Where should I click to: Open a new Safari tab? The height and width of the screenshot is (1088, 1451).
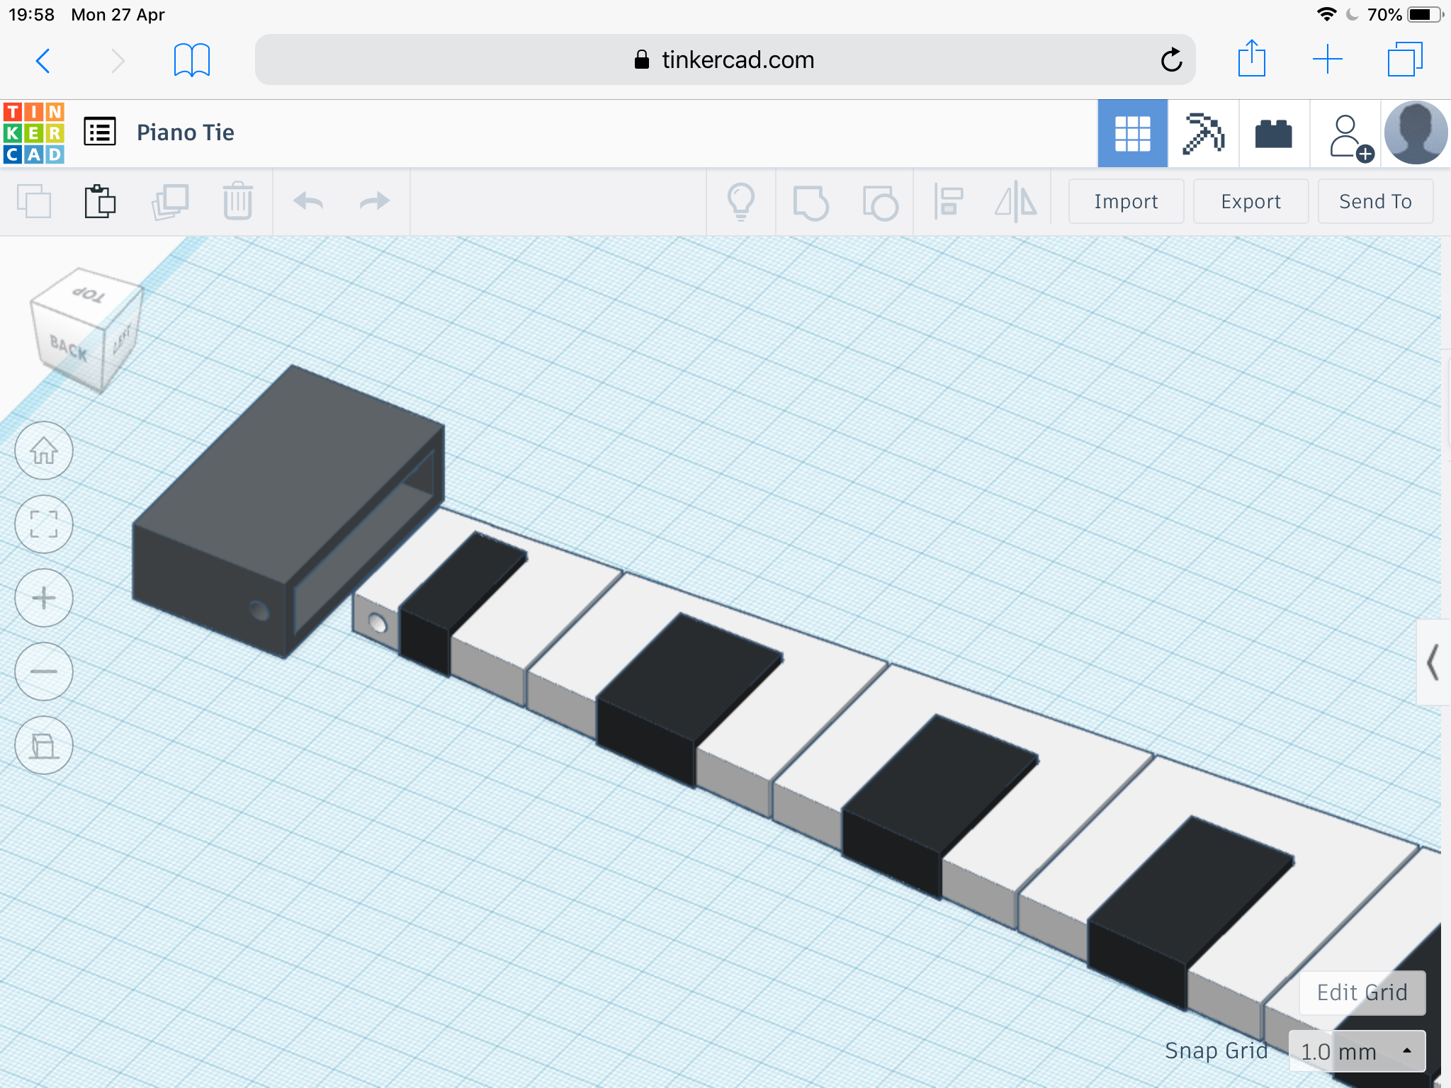[1328, 59]
